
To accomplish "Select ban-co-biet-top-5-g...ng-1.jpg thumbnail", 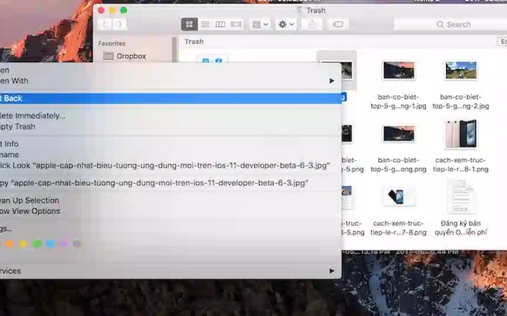I will (399, 70).
